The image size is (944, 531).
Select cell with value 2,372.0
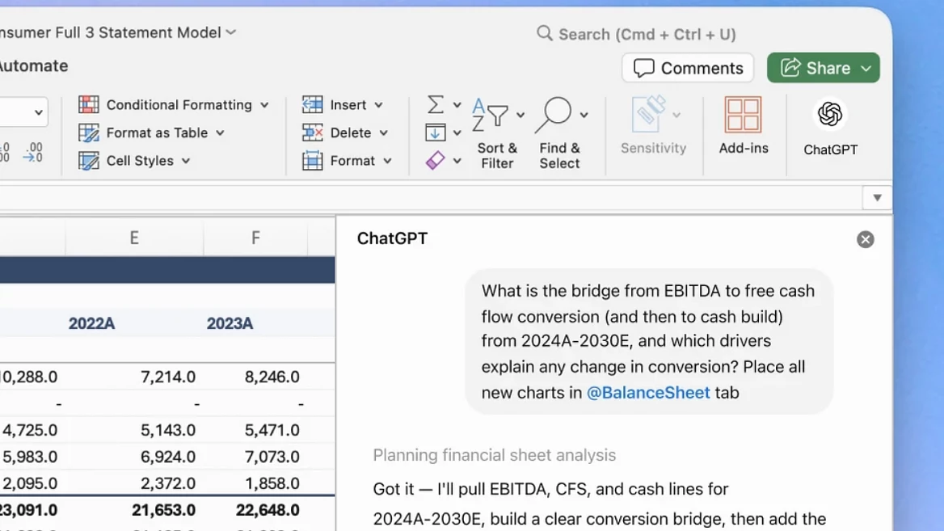click(x=168, y=483)
